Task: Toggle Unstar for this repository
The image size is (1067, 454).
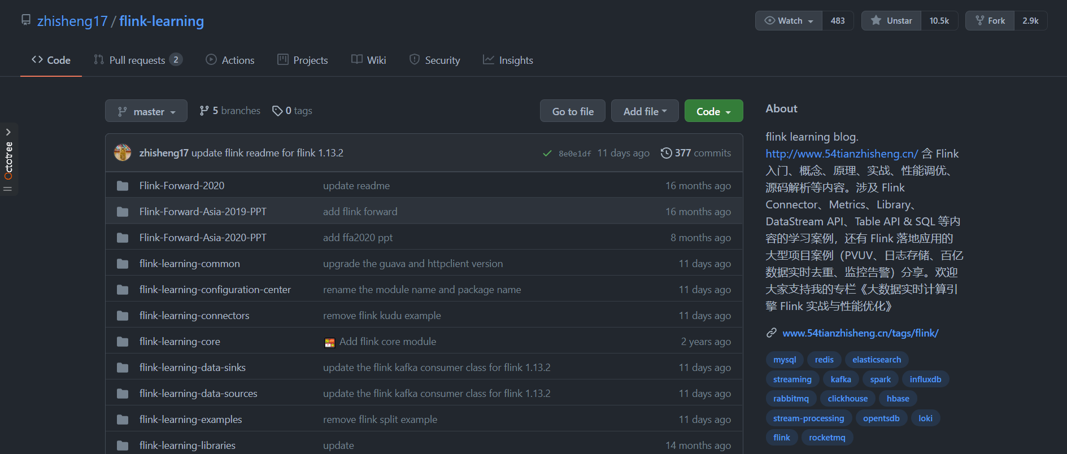Action: click(891, 20)
